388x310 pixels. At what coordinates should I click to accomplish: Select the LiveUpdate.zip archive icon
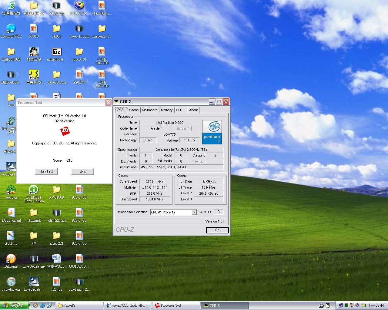coord(34,261)
